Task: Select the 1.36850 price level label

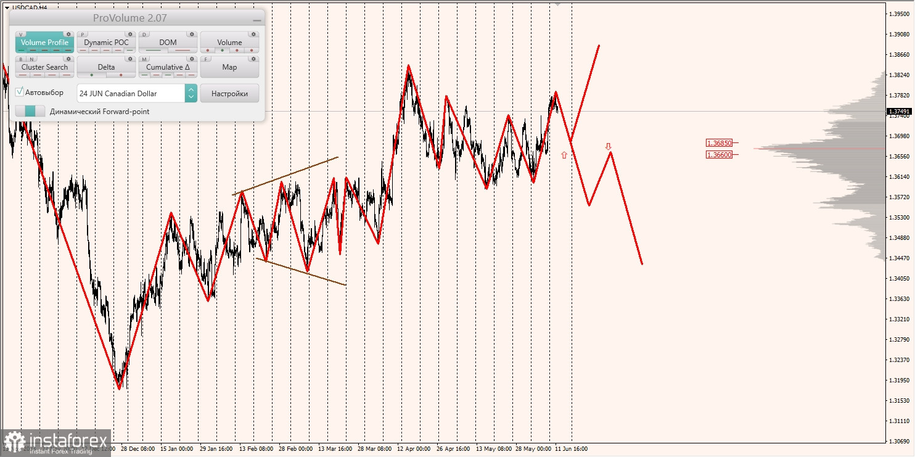Action: point(720,143)
